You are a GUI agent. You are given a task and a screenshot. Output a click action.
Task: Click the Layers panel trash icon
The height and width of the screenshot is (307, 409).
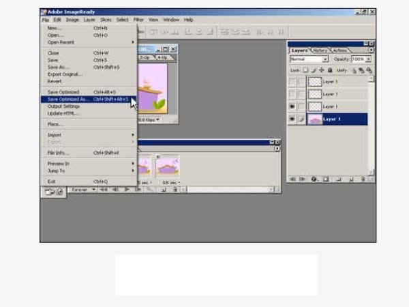(x=363, y=179)
